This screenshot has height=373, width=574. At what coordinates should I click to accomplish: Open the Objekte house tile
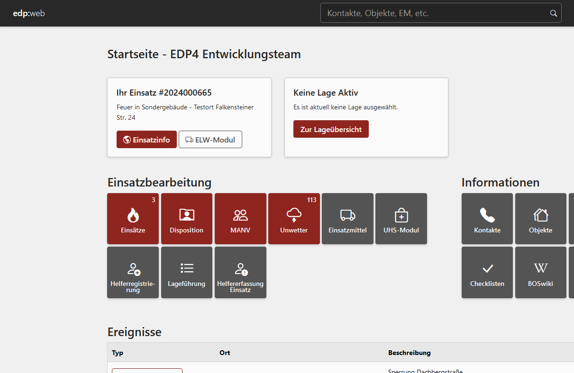[541, 219]
